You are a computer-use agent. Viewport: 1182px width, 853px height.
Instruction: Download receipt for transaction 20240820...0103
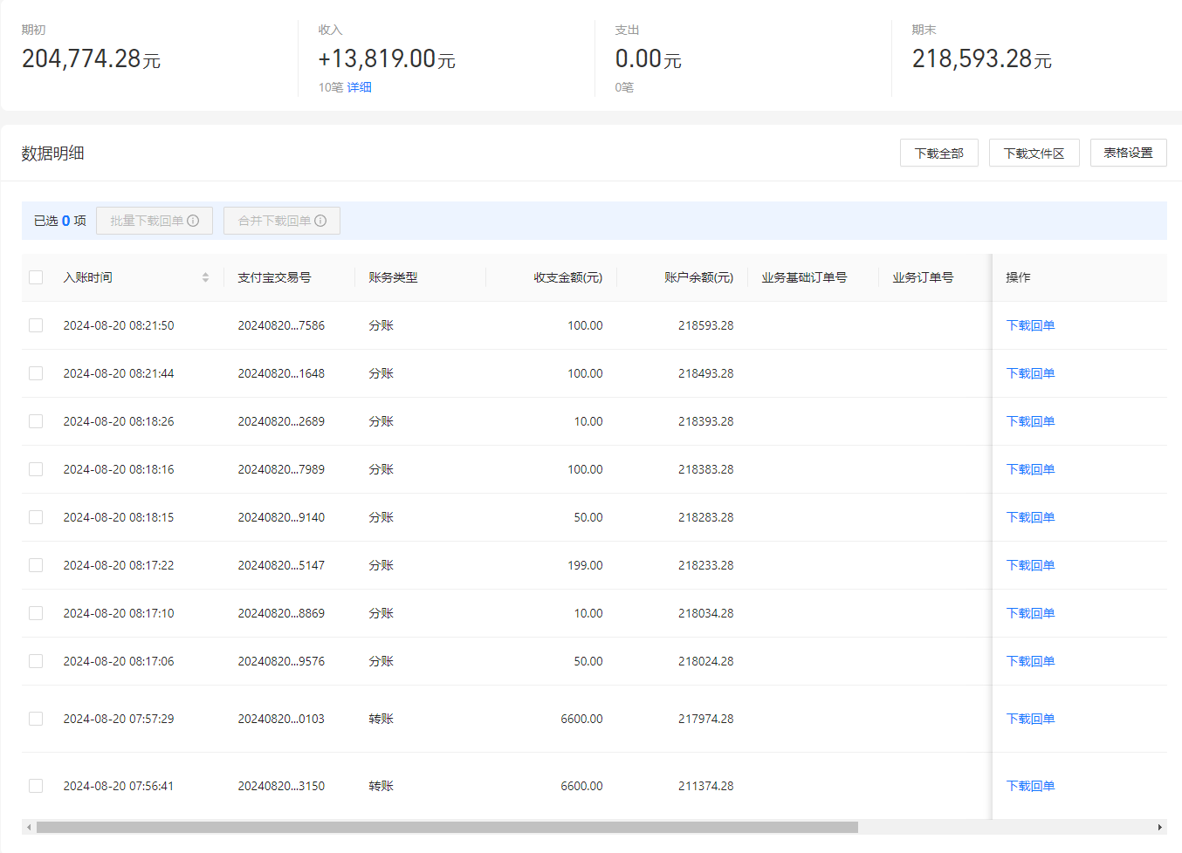[x=1030, y=719]
